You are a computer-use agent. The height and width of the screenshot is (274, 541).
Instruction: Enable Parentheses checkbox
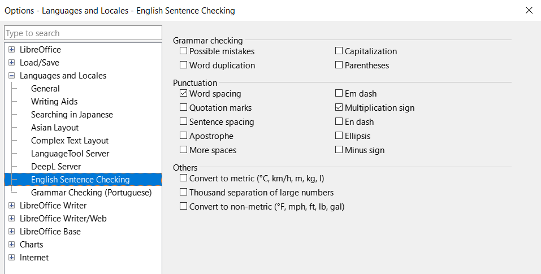pos(339,65)
